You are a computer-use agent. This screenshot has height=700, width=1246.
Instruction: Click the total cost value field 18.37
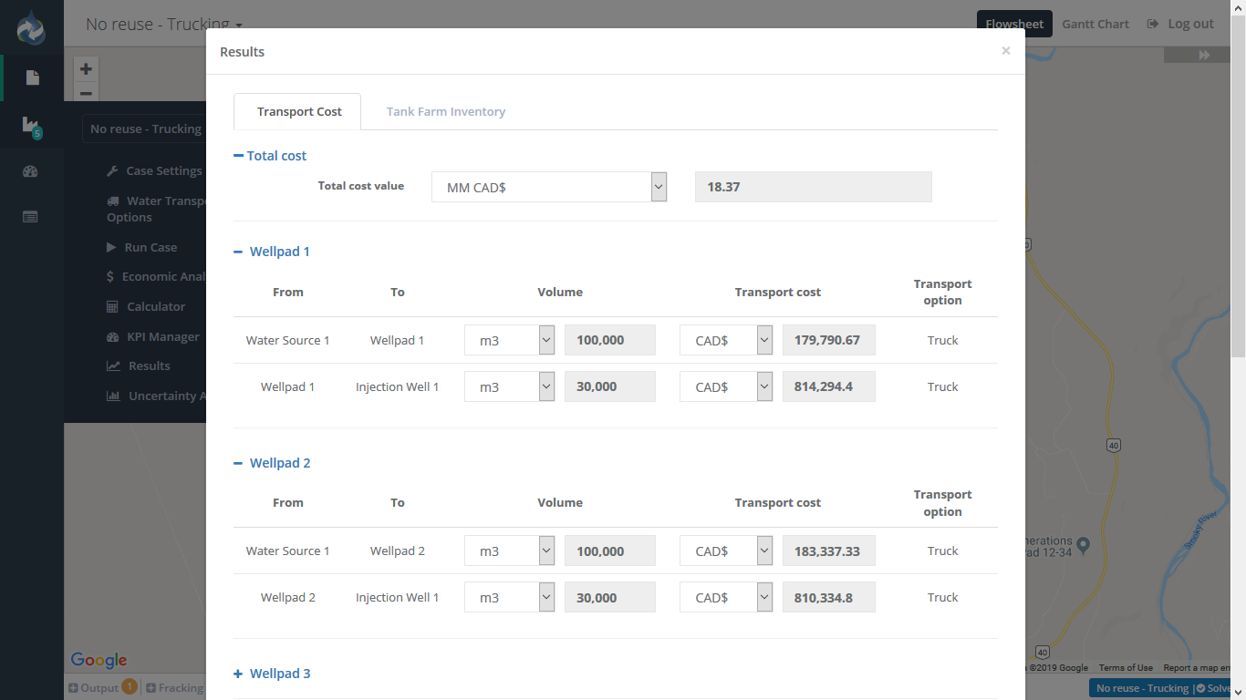click(x=813, y=187)
